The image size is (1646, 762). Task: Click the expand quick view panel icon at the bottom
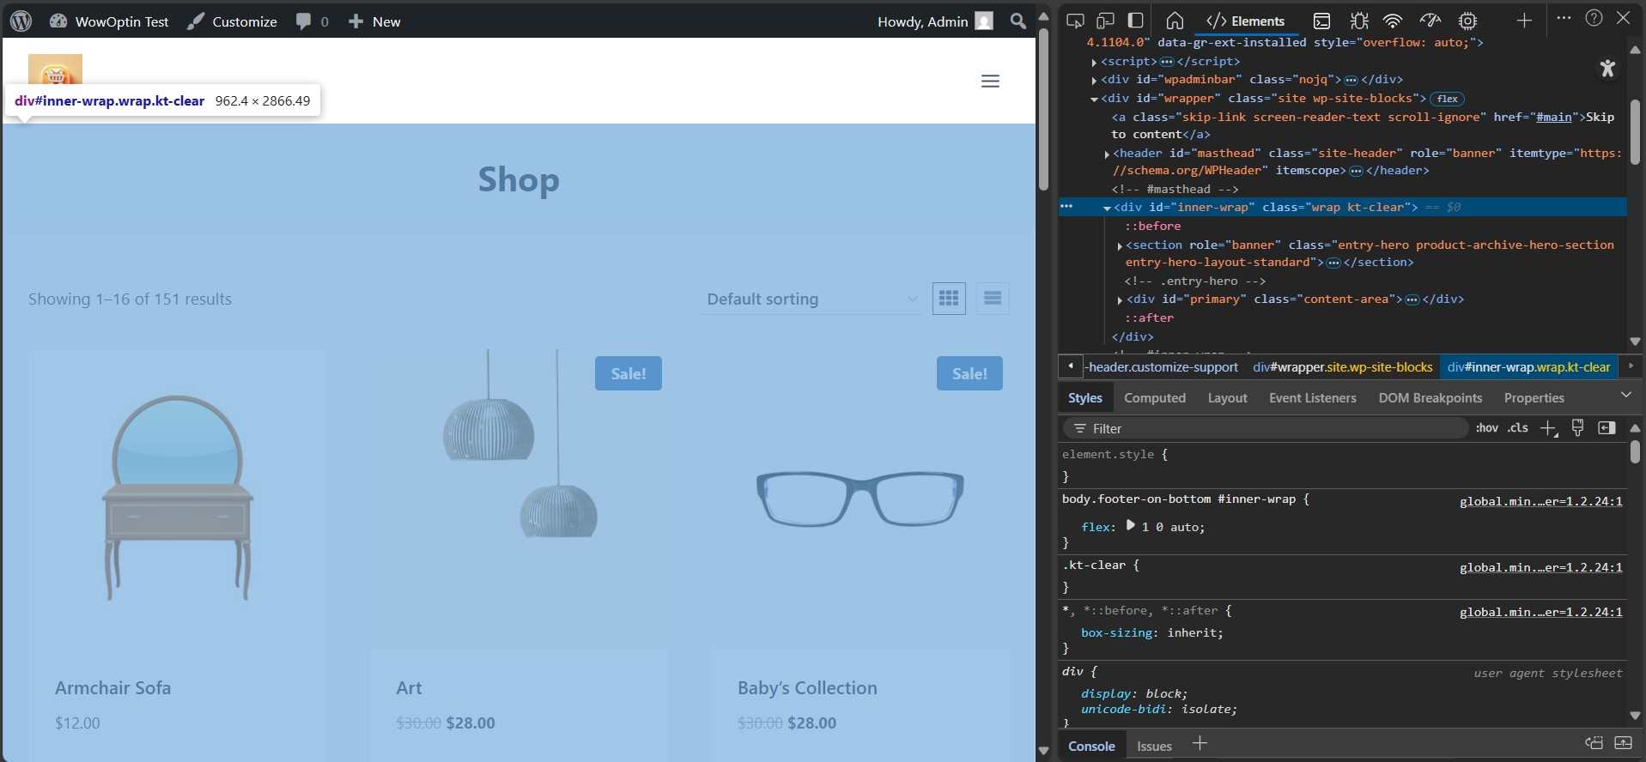[x=1623, y=743]
